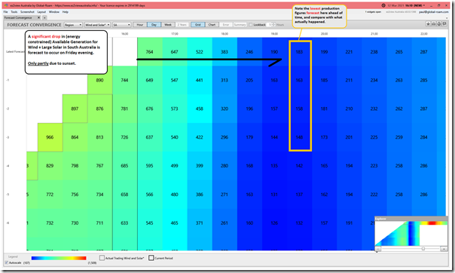Viewport: 455px width, 273px height.
Task: Click the clock icon beside the date
Action: (383, 5)
